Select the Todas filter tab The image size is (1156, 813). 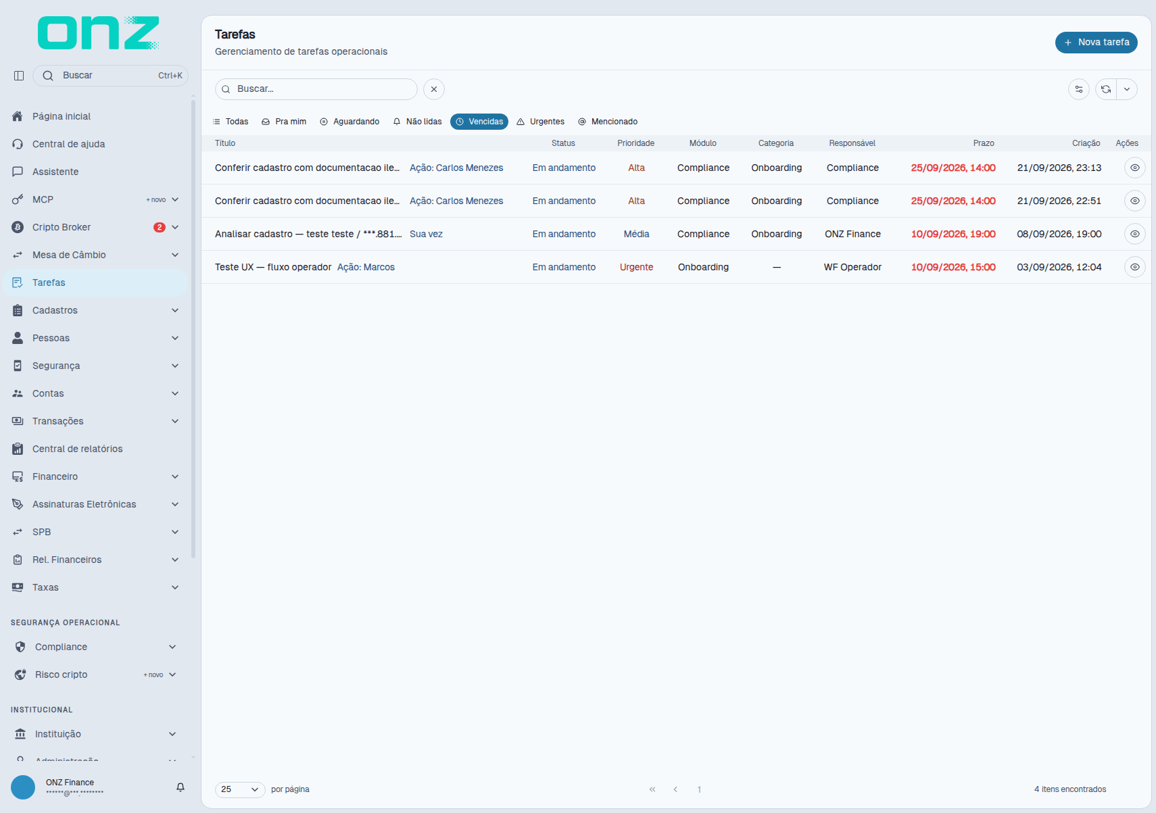tap(231, 122)
